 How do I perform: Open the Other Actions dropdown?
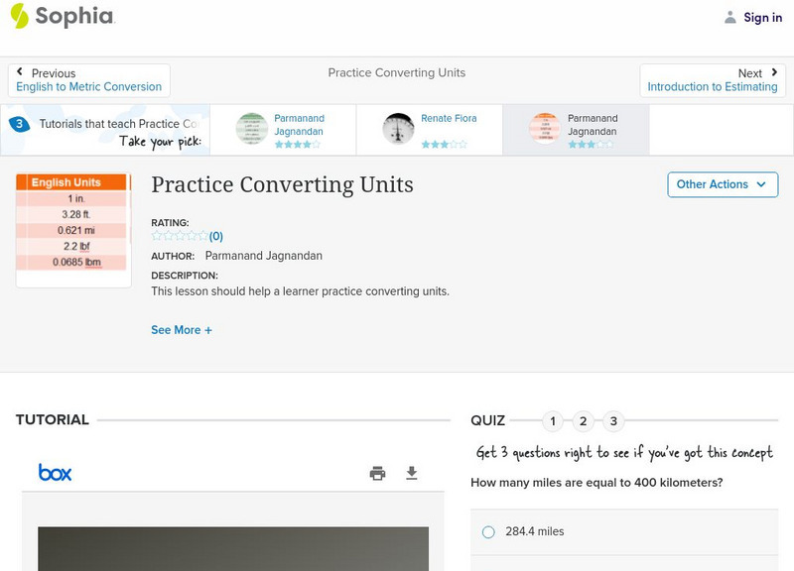click(x=722, y=184)
